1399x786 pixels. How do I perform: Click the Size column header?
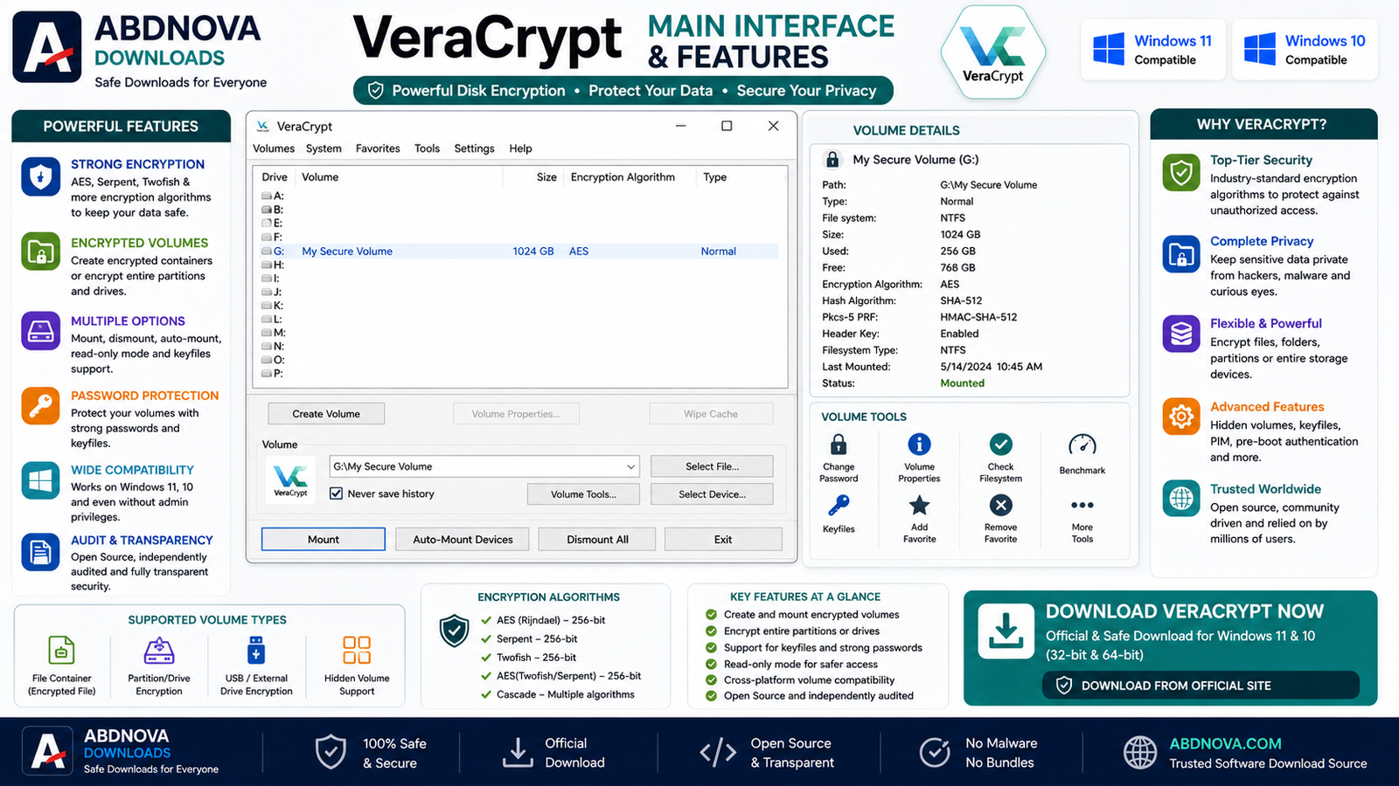(546, 177)
